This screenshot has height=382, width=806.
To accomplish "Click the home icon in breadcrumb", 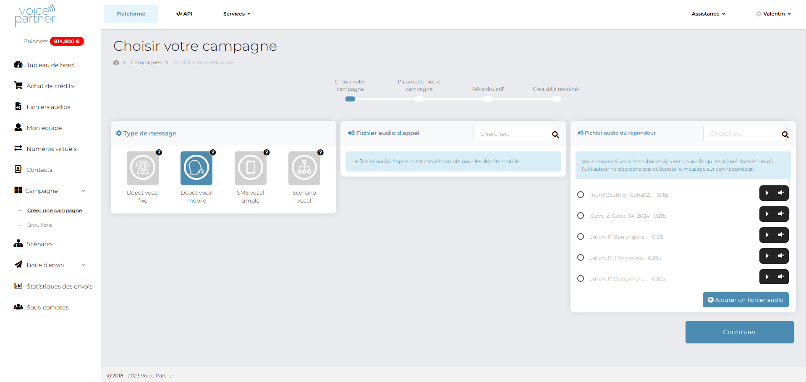I will 116,62.
